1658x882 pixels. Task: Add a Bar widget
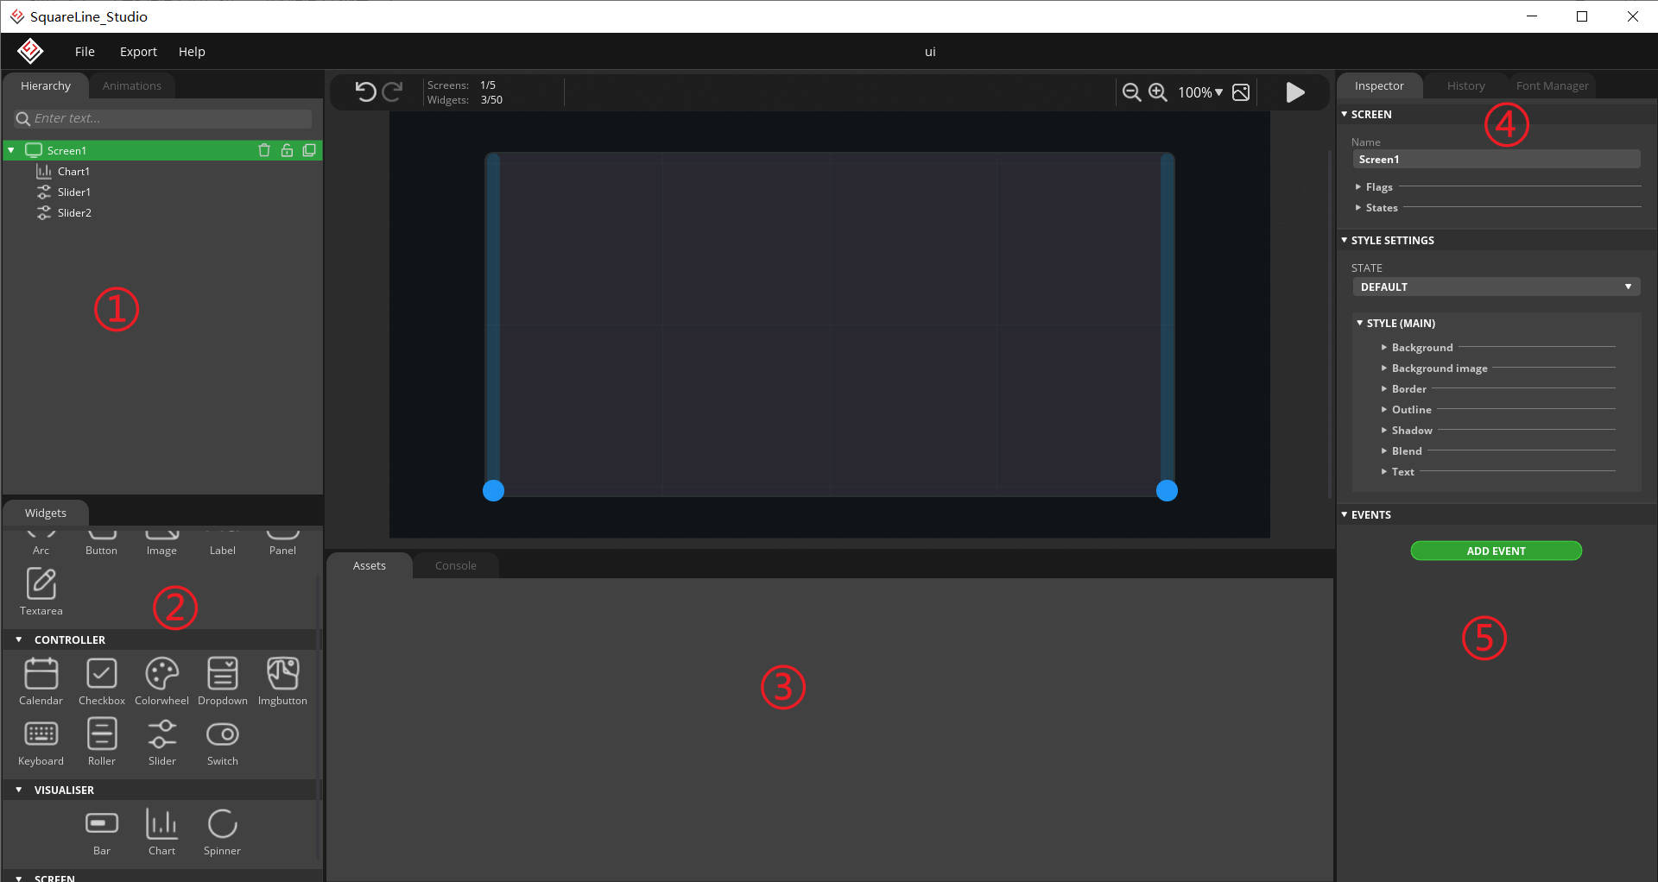coord(102,832)
